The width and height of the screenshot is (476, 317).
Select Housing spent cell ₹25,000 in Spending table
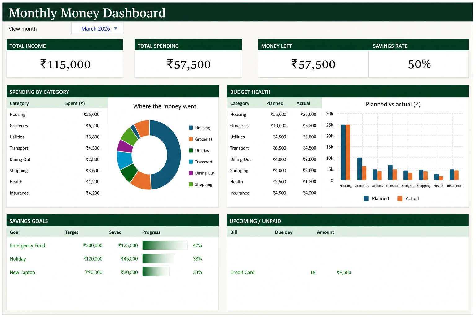[x=91, y=115]
